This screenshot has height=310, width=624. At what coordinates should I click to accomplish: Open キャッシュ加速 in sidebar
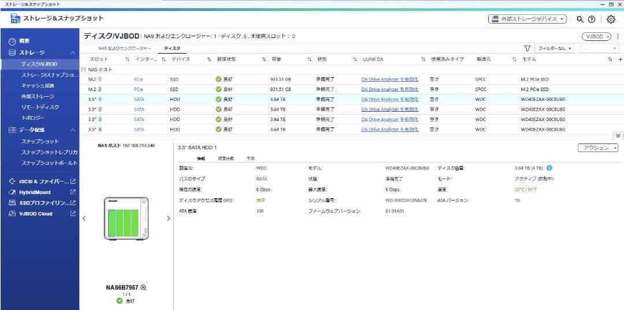click(x=38, y=85)
